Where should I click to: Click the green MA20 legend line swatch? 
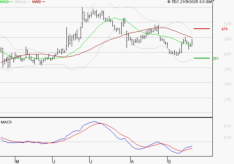click(x=11, y=2)
